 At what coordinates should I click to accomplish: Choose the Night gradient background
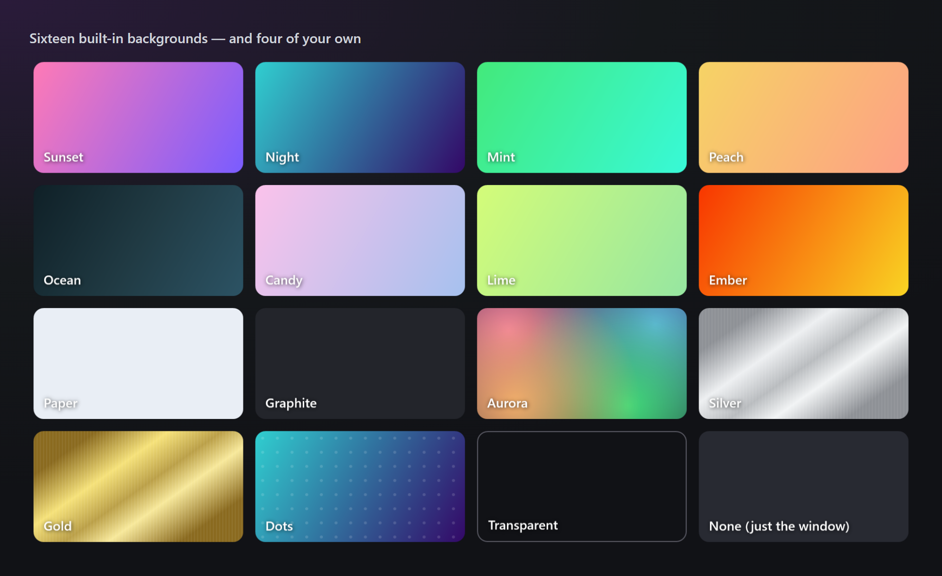click(x=360, y=117)
